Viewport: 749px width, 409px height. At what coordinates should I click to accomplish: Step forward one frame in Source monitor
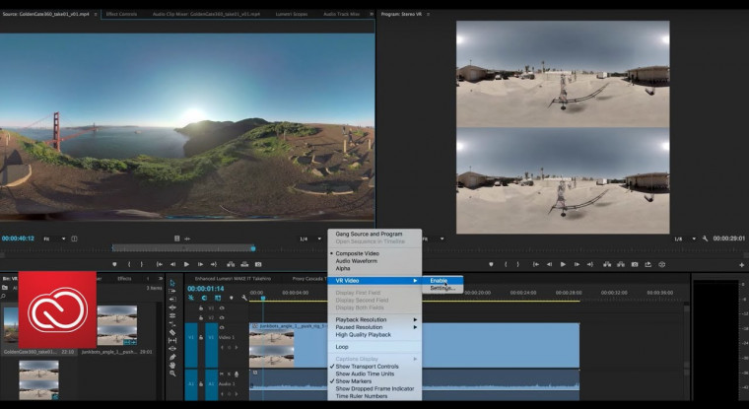click(200, 264)
